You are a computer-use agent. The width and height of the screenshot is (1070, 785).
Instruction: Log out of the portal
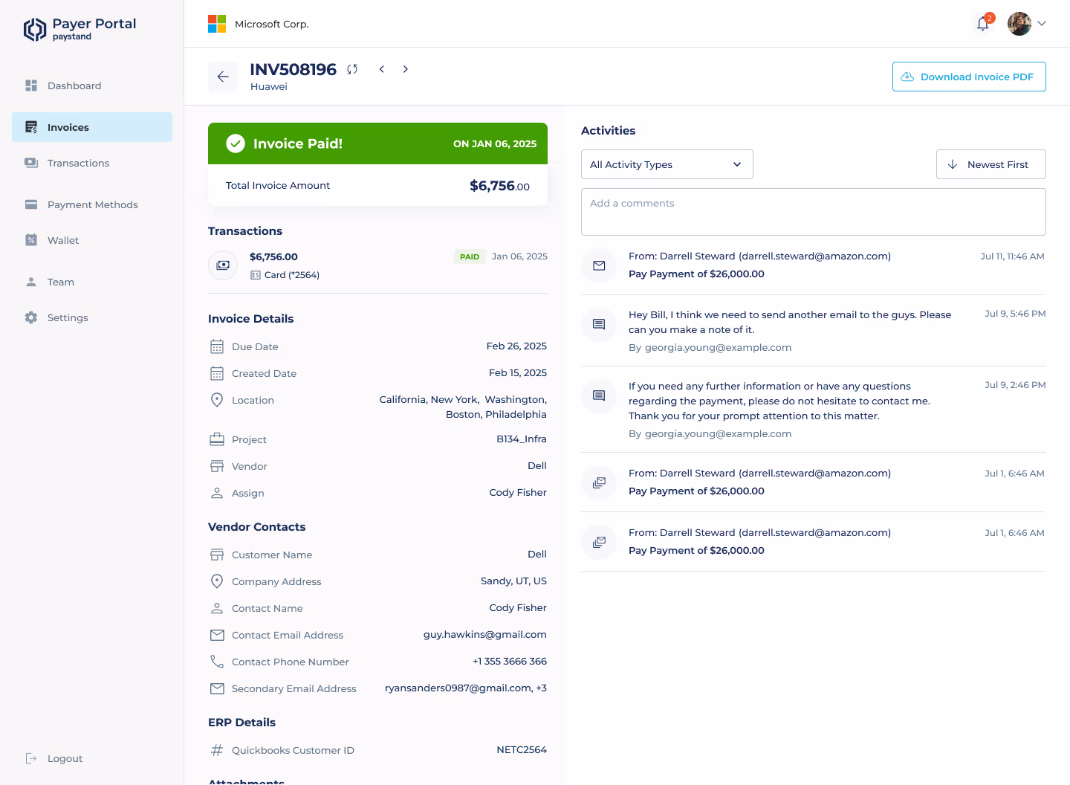coord(53,758)
